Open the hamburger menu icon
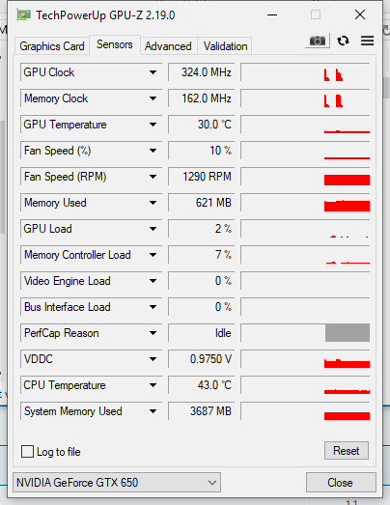Screen dimensions: 390x505 tap(367, 41)
